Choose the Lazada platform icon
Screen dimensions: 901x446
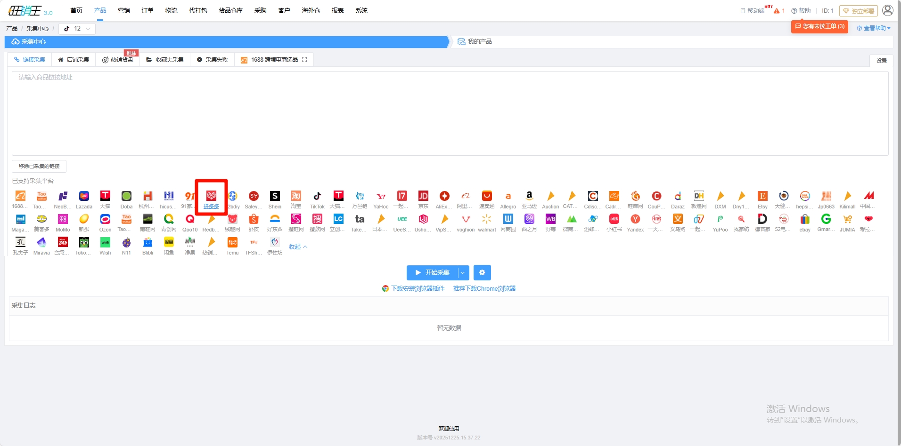point(84,196)
